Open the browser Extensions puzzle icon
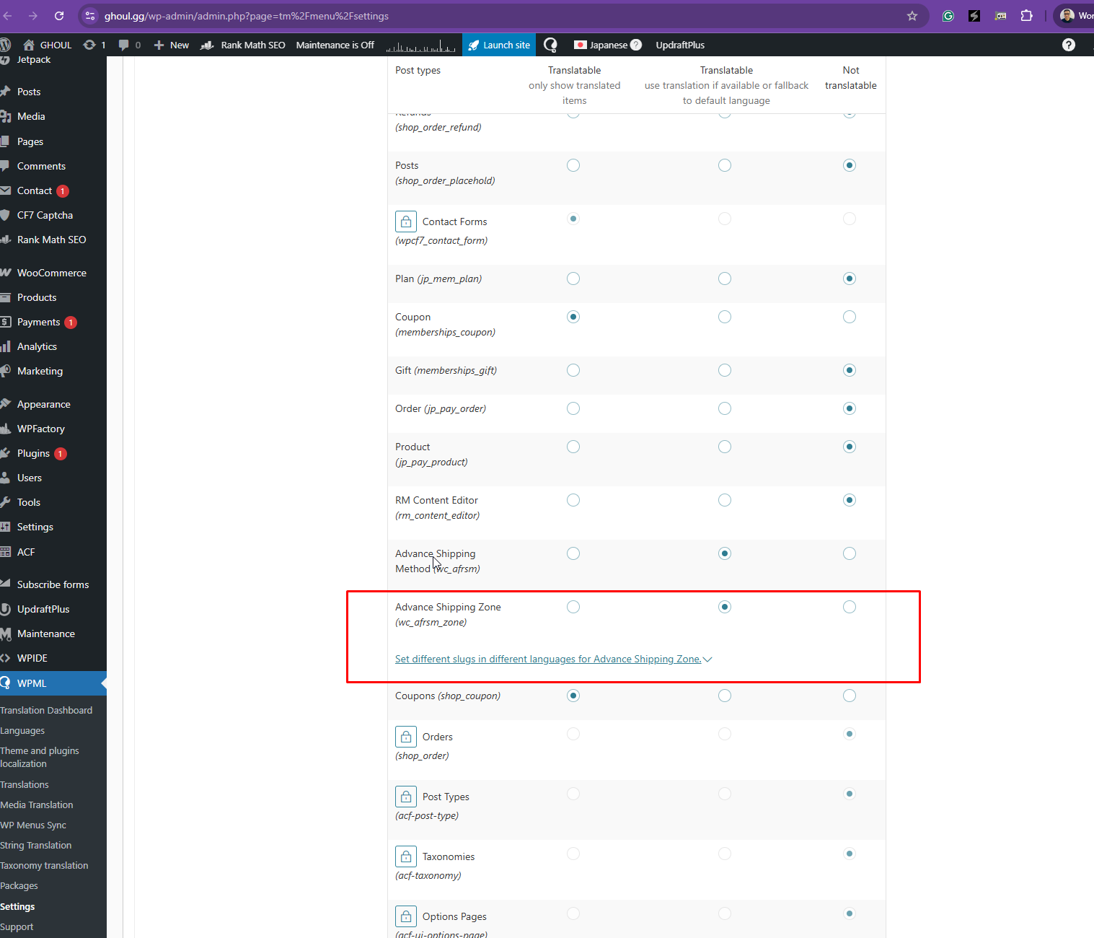 point(1026,16)
